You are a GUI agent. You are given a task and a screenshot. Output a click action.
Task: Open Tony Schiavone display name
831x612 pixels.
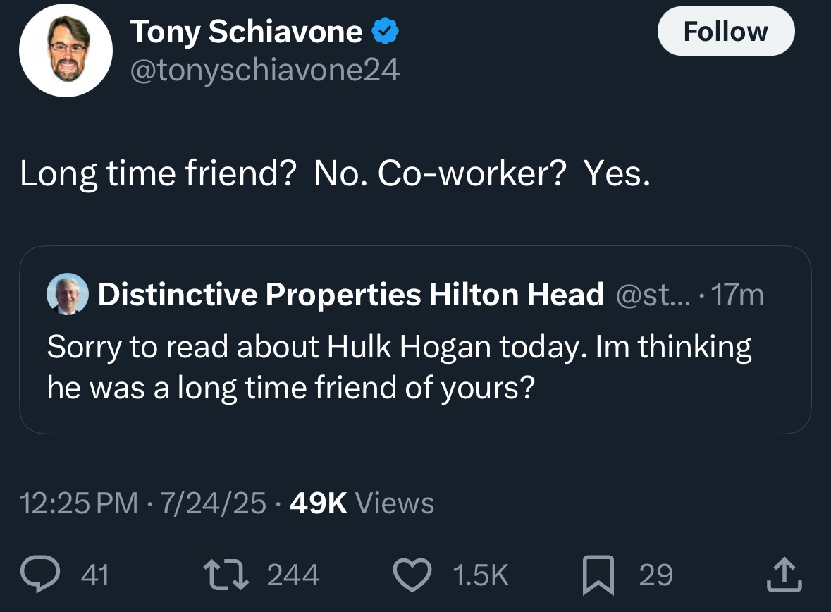[247, 32]
